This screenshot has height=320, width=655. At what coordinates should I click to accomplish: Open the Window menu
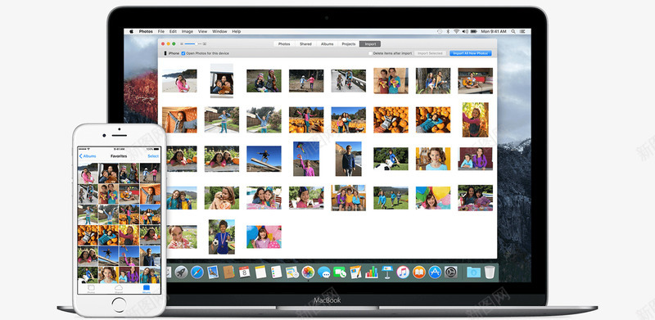[x=219, y=31]
